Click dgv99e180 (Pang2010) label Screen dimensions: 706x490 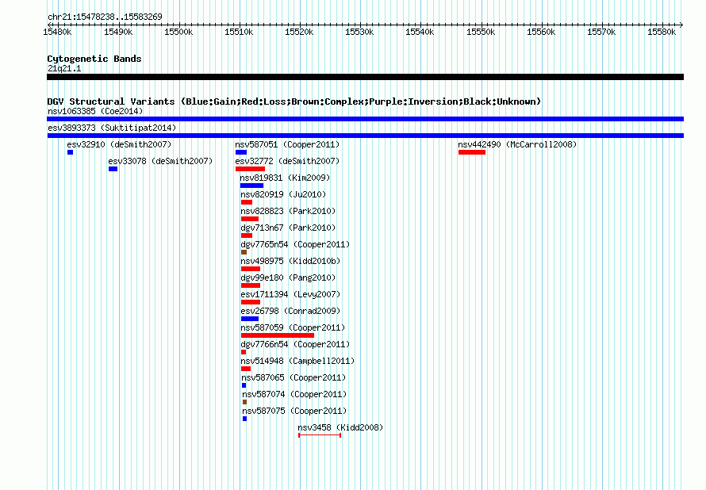click(x=288, y=278)
